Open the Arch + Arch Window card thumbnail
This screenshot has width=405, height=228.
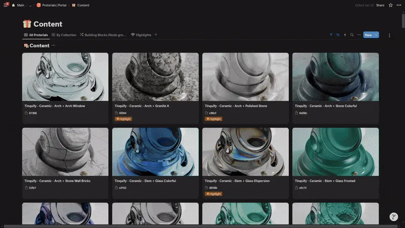65,77
